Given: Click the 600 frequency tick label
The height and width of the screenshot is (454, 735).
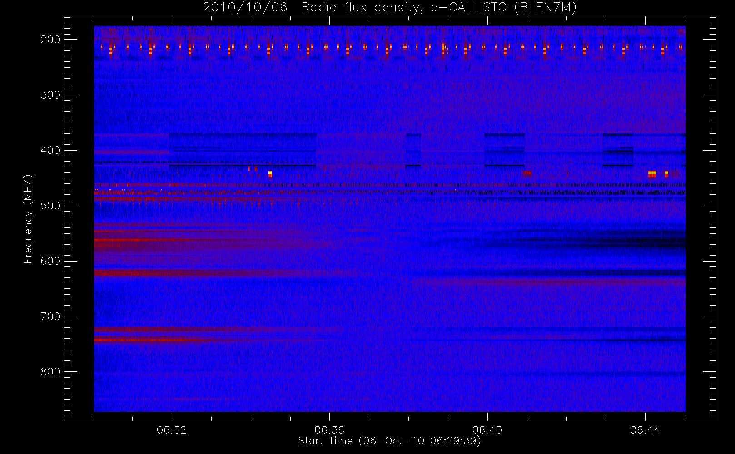Looking at the screenshot, I should coord(50,261).
